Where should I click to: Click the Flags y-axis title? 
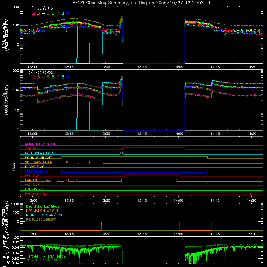click(14, 167)
